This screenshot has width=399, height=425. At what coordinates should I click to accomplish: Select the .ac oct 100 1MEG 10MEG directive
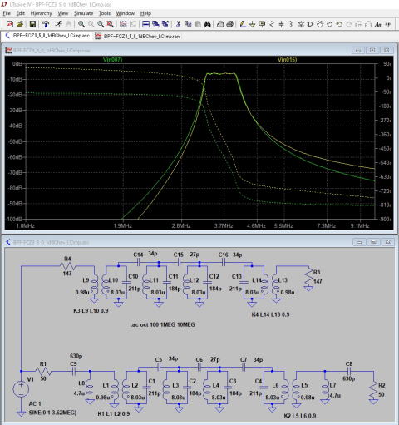[x=163, y=324]
